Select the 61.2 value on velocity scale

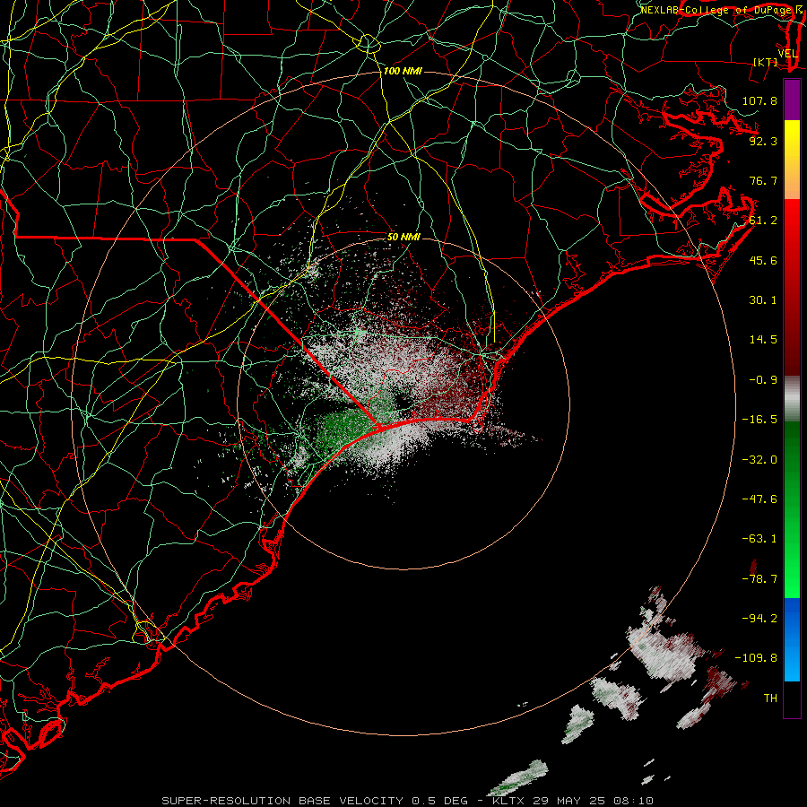763,221
